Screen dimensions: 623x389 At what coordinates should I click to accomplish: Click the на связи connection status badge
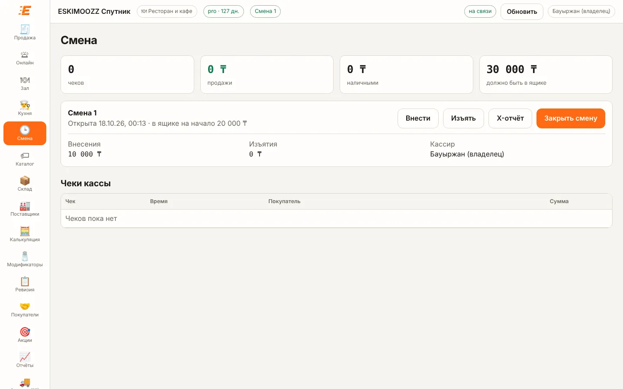pos(480,11)
